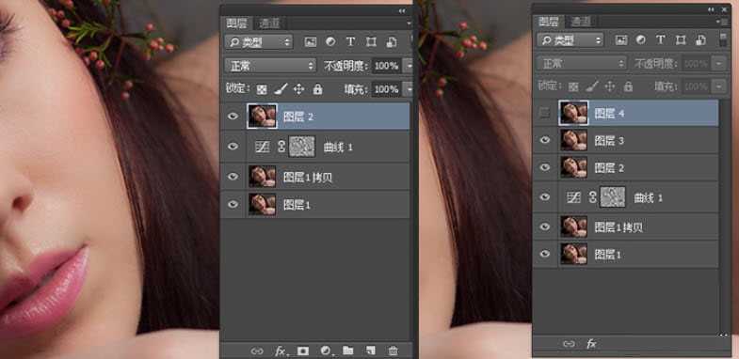Switch to 通道 tab in left panel
739x359 pixels.
tap(269, 23)
